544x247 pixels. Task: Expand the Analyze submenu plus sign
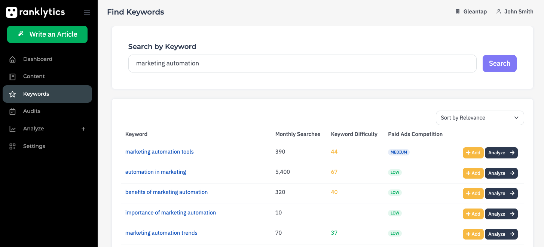(x=83, y=129)
